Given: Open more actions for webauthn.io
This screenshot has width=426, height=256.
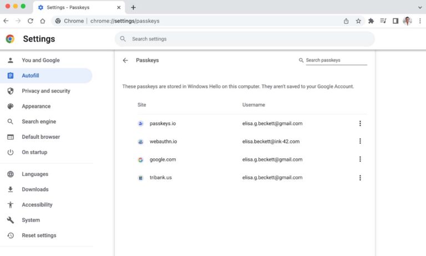Looking at the screenshot, I should [360, 141].
